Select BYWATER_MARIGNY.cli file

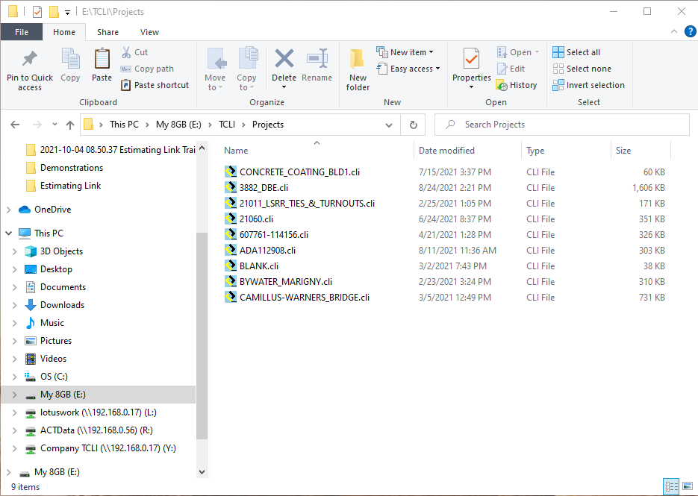pos(286,282)
